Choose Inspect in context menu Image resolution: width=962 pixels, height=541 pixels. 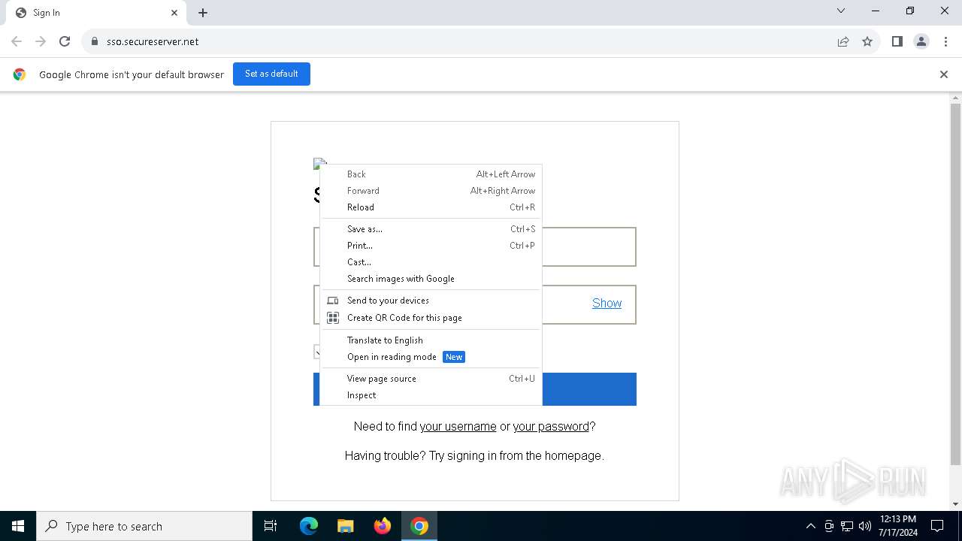coord(431,395)
